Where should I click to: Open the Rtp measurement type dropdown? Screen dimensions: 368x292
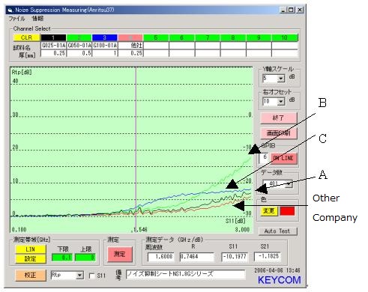click(x=79, y=276)
